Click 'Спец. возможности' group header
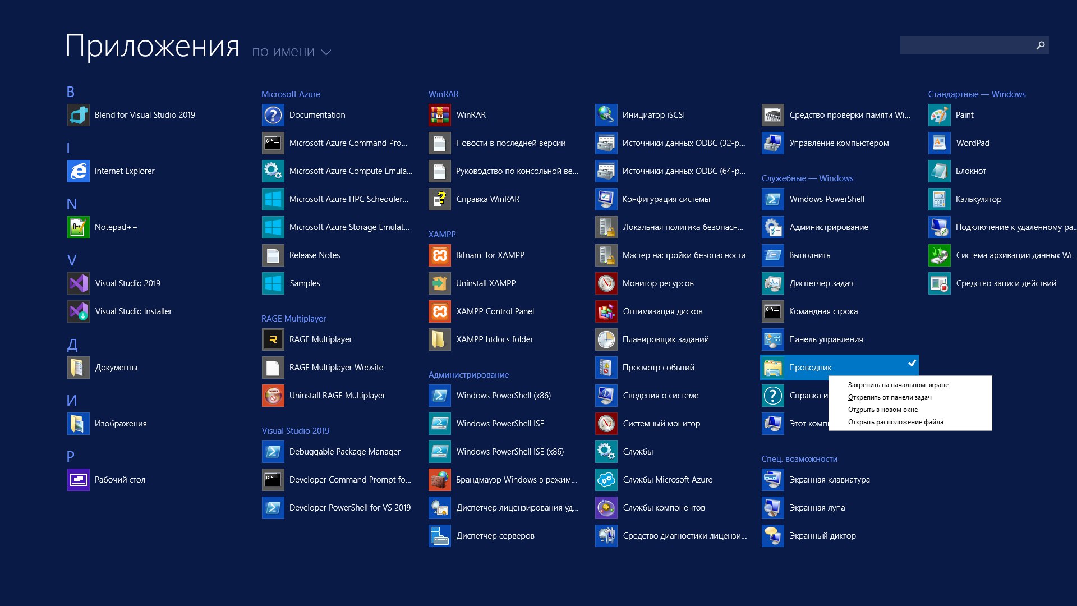 (799, 459)
